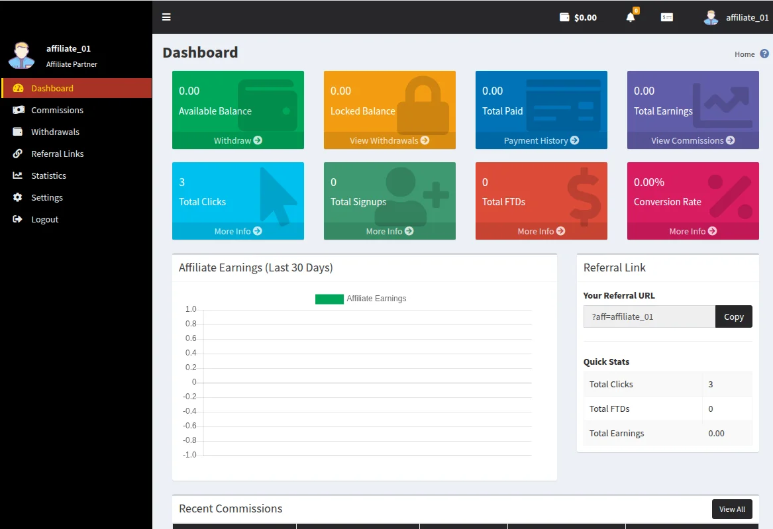Screen dimensions: 773x529
Task: Click the padlock icon on the Locked Balance card
Action: (x=423, y=105)
